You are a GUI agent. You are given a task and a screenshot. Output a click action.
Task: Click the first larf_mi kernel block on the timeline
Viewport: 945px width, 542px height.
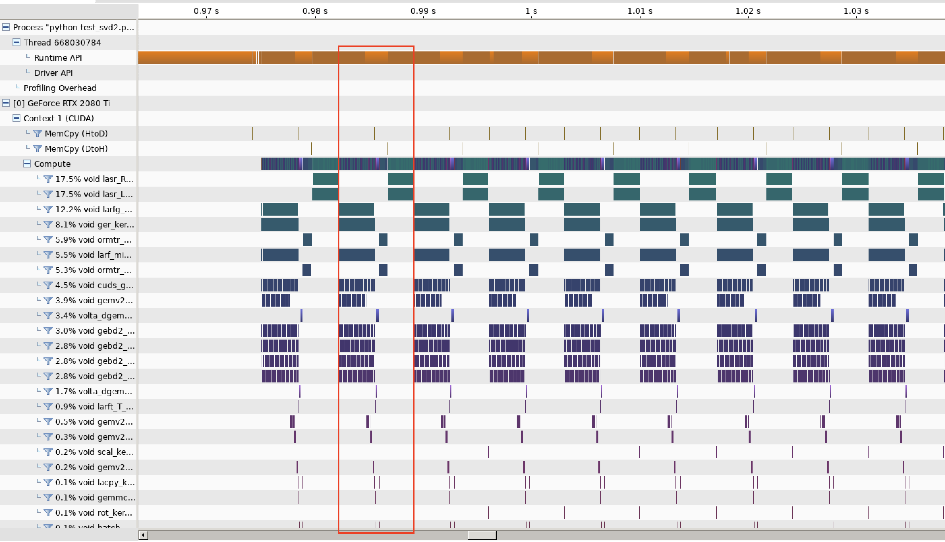pyautogui.click(x=280, y=255)
